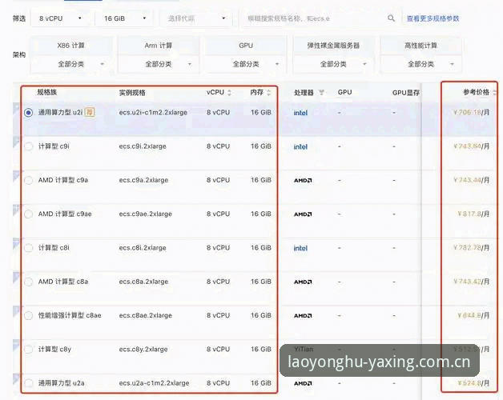The width and height of the screenshot is (503, 400).
Task: Select the AMD 计算型 c8a radio button
Action: click(29, 282)
